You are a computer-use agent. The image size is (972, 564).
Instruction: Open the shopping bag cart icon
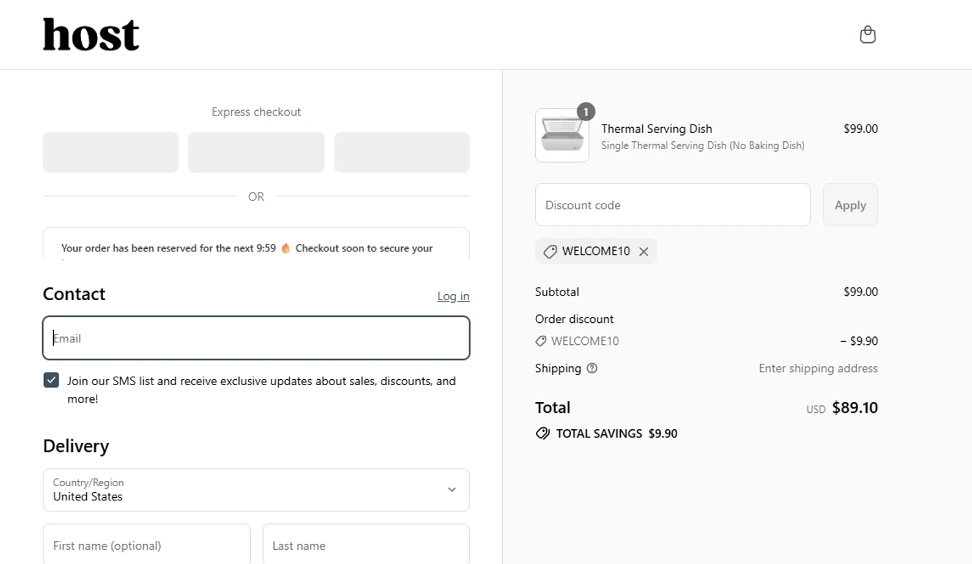868,34
